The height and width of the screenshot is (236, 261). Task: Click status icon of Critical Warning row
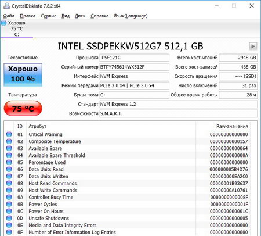tap(9, 134)
